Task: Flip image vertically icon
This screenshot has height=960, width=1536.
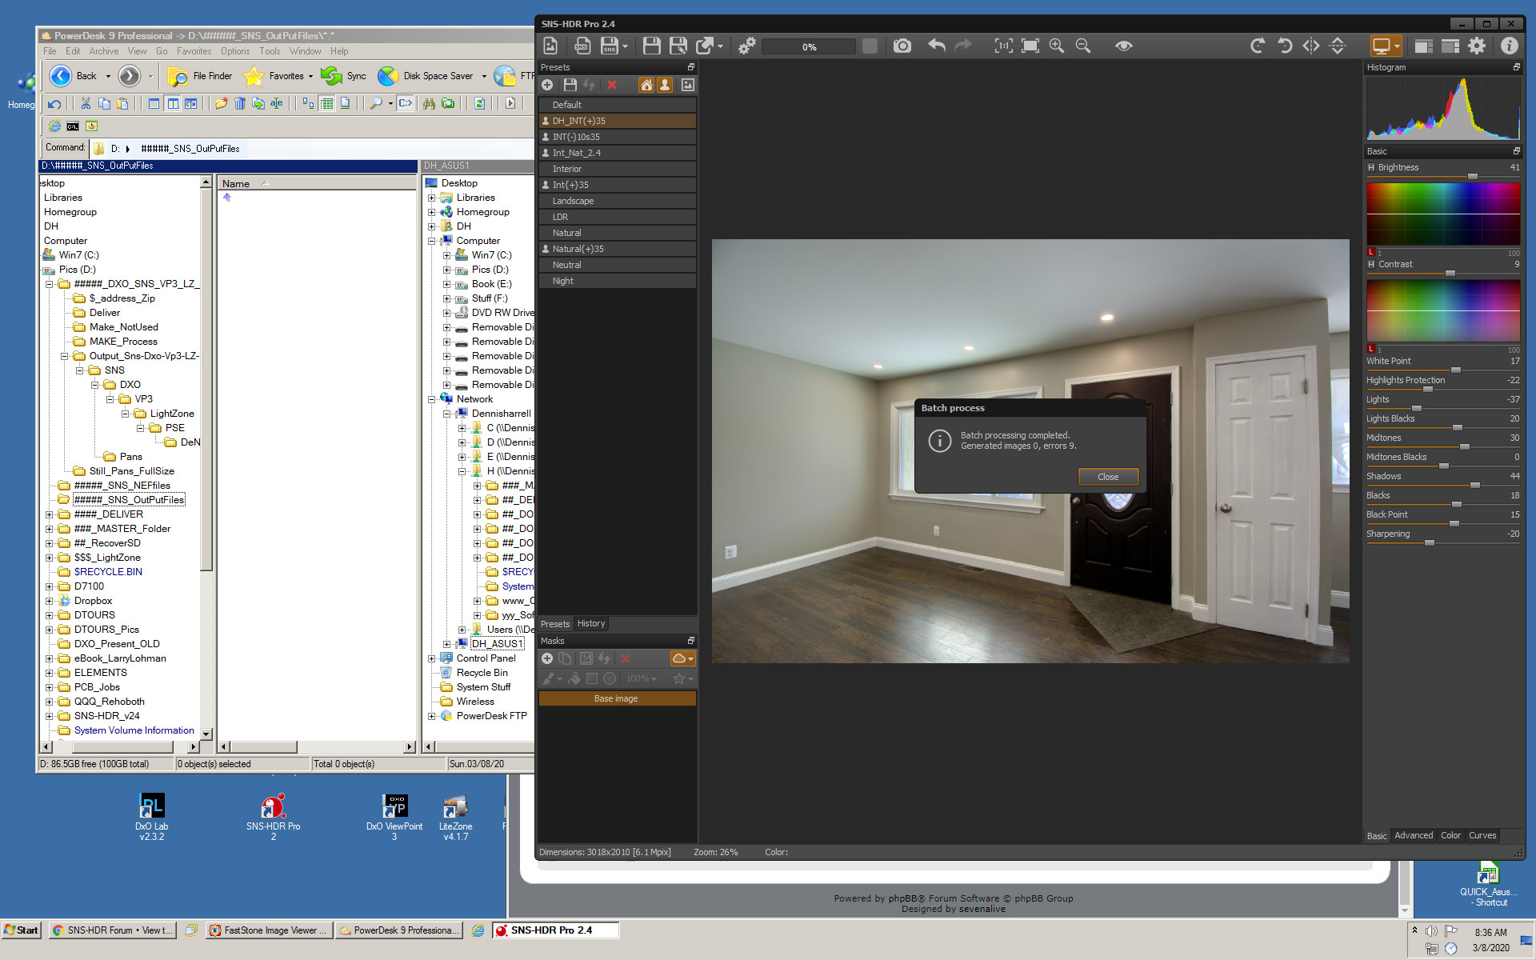Action: coord(1338,46)
